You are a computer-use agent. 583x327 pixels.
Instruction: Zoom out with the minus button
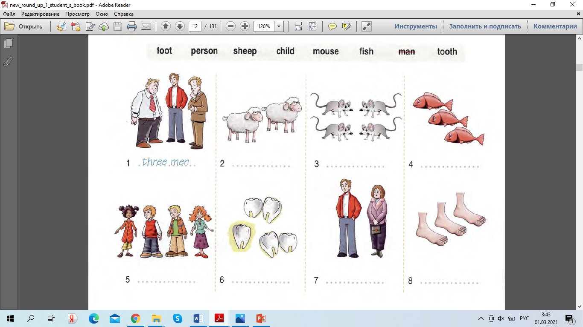point(230,26)
